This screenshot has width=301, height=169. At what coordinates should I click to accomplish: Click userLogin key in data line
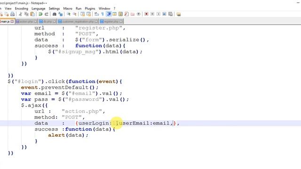point(94,123)
